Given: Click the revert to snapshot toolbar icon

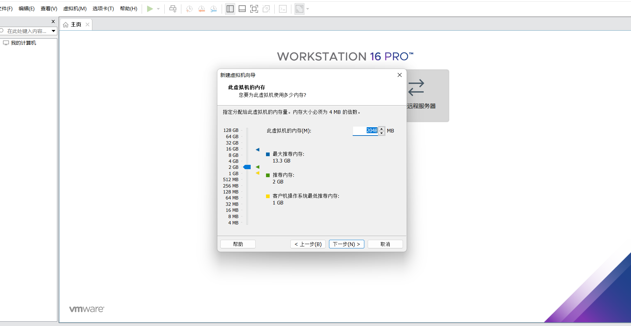Looking at the screenshot, I should [x=201, y=9].
